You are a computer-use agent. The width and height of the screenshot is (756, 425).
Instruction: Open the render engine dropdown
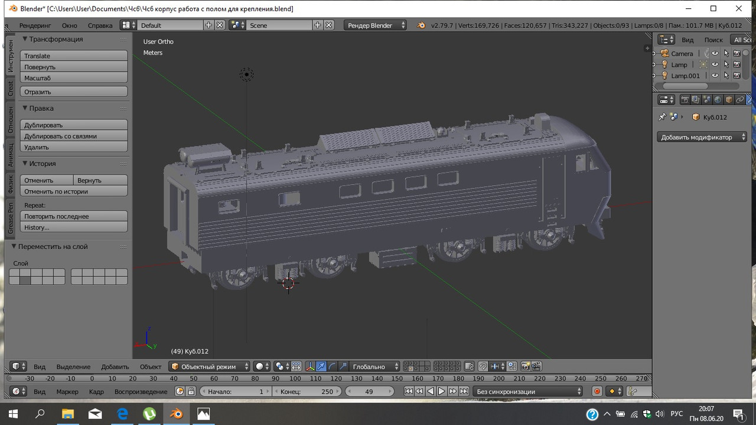point(376,25)
